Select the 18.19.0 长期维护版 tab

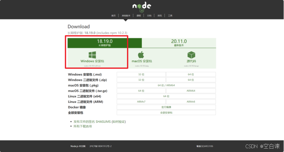tap(105, 43)
